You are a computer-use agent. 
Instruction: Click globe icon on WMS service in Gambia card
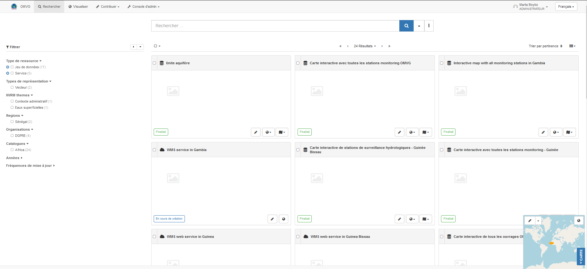[x=283, y=219]
